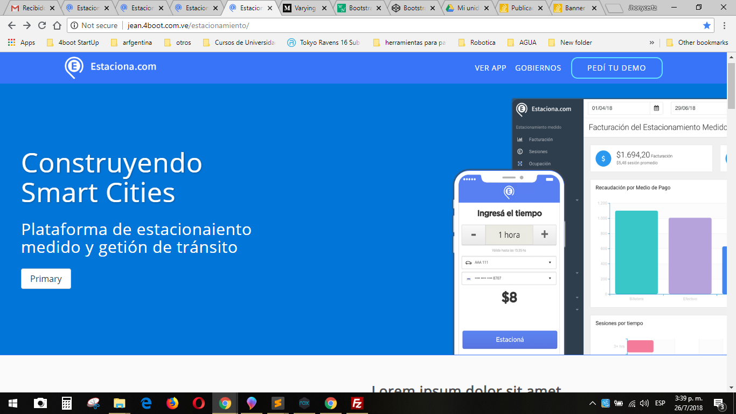Open Sublime Text from the taskbar

click(x=277, y=403)
